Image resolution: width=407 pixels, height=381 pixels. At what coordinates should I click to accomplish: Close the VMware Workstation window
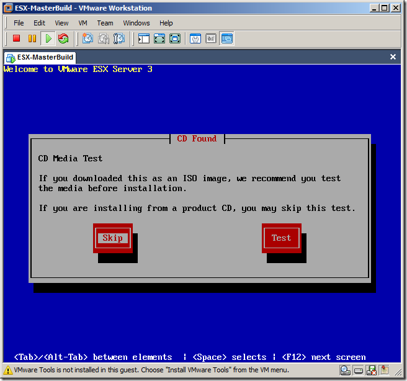396,8
